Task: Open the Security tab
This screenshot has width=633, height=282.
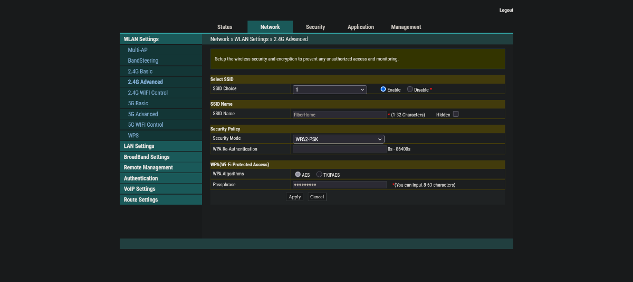Action: click(x=315, y=27)
